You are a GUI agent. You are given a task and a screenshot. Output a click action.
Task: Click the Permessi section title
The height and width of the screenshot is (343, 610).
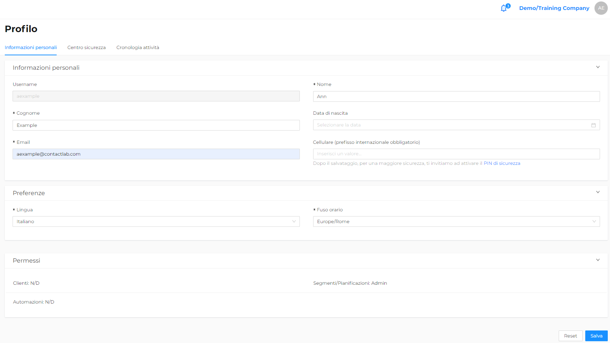[26, 260]
